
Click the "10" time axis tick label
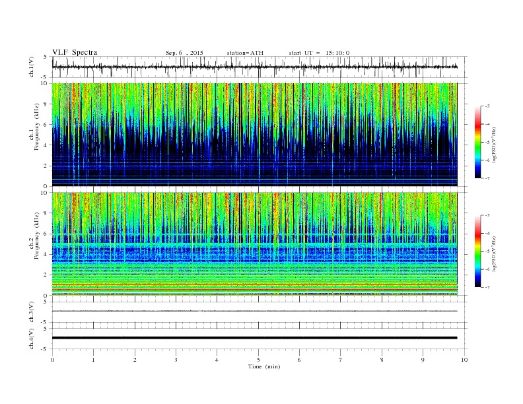point(464,360)
